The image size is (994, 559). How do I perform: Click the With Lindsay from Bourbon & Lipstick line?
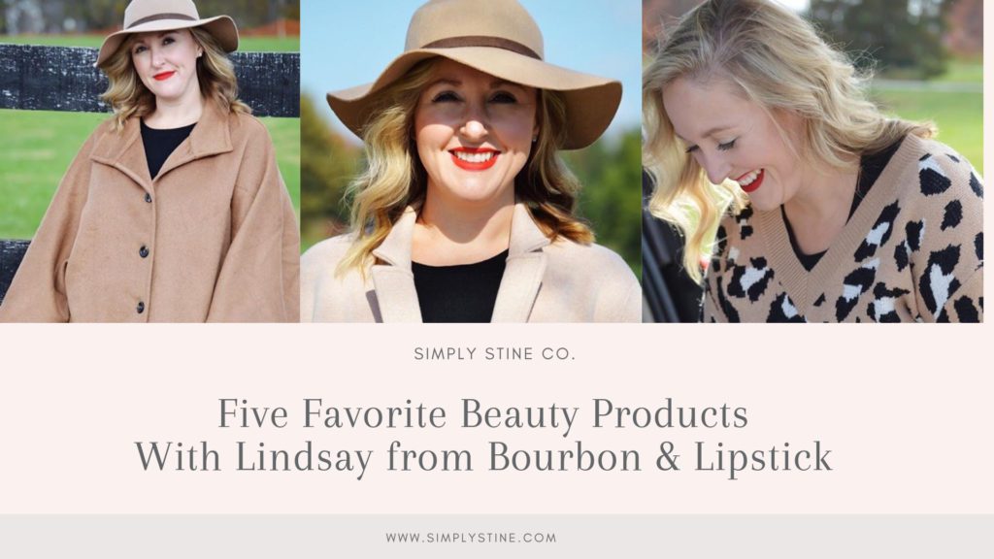pos(483,458)
